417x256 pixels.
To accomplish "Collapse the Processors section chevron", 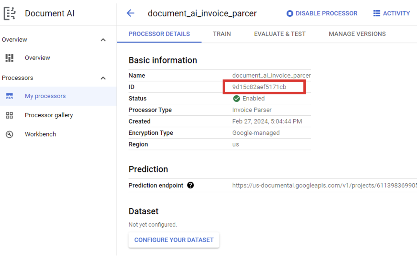I will [103, 78].
